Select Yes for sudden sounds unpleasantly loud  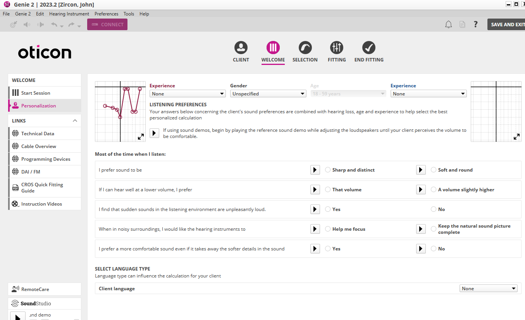pos(328,209)
